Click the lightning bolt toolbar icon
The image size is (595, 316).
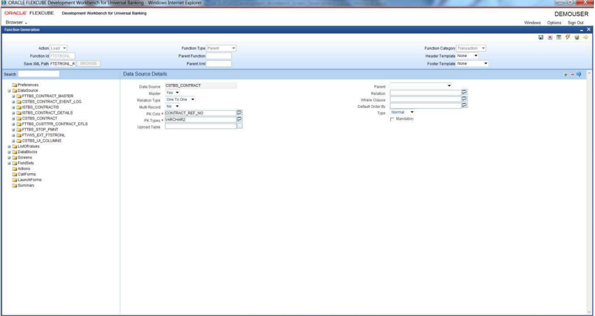(568, 37)
